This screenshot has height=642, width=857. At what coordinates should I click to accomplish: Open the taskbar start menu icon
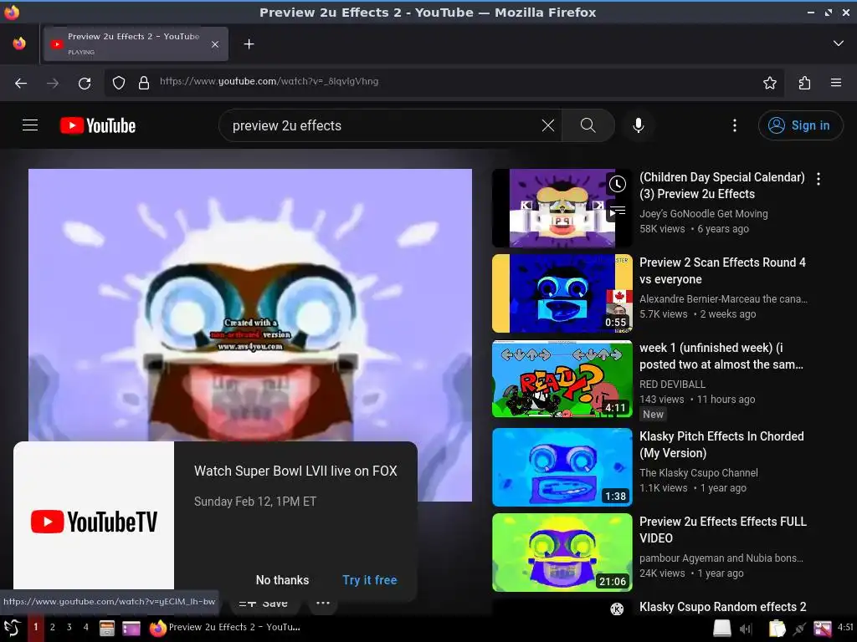pos(12,627)
